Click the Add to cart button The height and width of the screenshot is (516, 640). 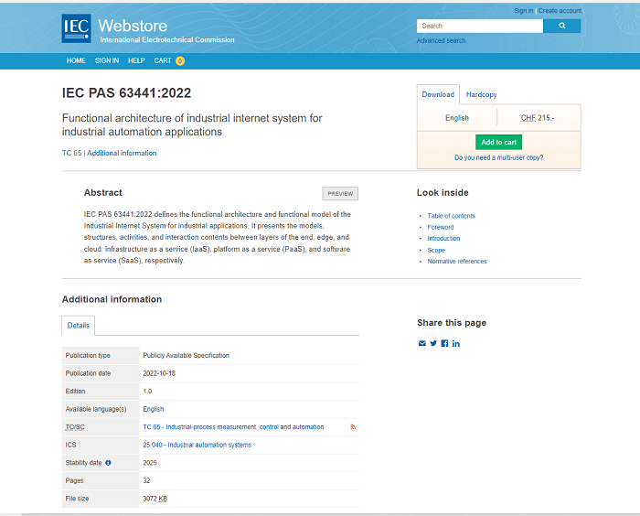coord(499,142)
